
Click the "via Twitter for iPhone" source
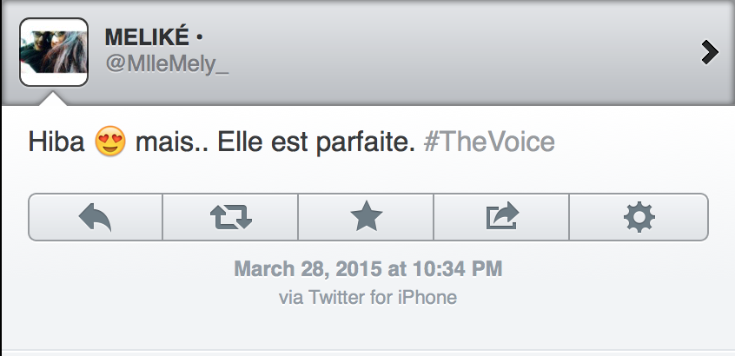point(367,297)
